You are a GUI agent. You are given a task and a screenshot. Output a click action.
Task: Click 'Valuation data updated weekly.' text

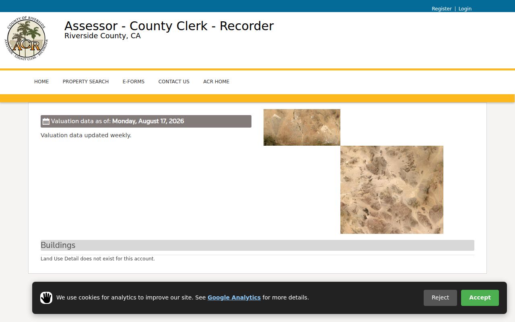click(x=86, y=135)
